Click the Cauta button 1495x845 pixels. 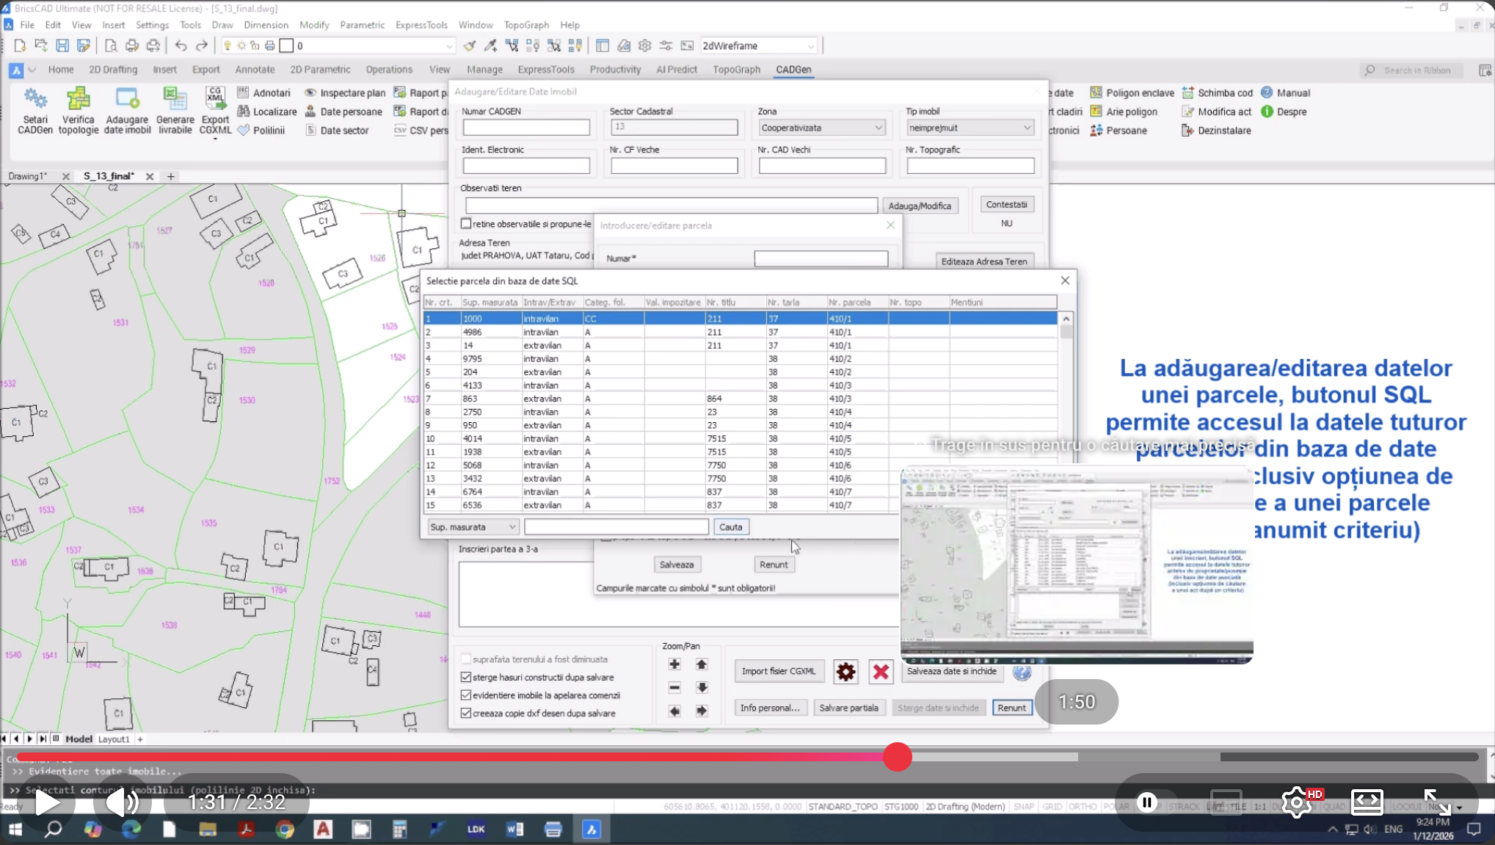click(730, 527)
